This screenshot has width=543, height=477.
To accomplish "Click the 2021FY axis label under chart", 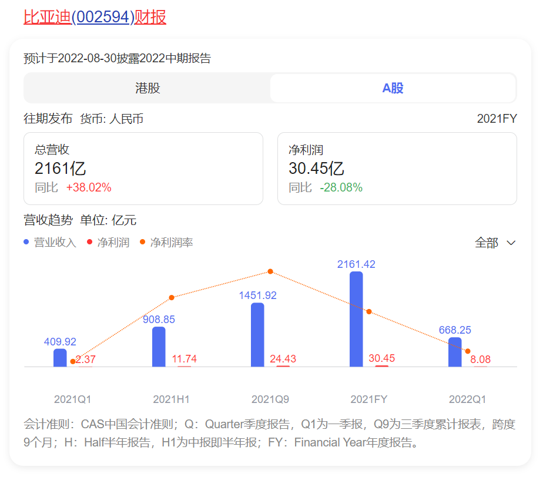I will tap(369, 399).
